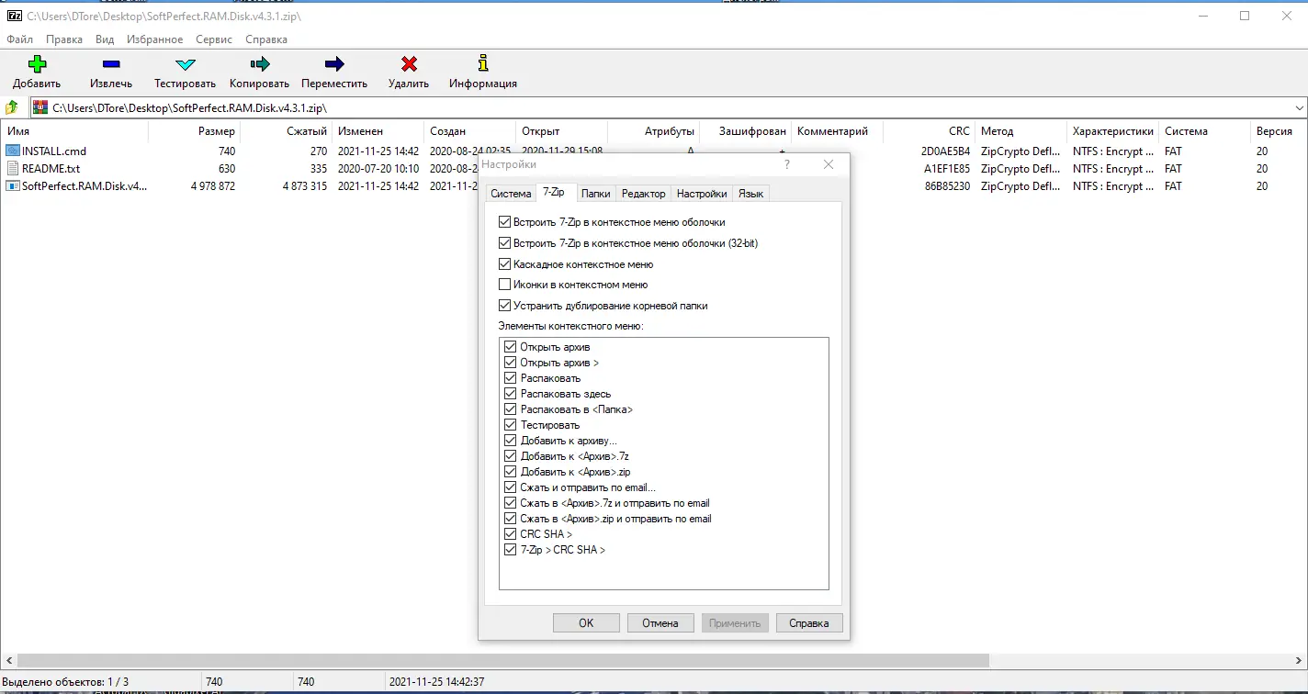Image resolution: width=1308 pixels, height=694 pixels.
Task: Uncheck 7-Zip > CRC SHA > item
Action: (x=511, y=550)
